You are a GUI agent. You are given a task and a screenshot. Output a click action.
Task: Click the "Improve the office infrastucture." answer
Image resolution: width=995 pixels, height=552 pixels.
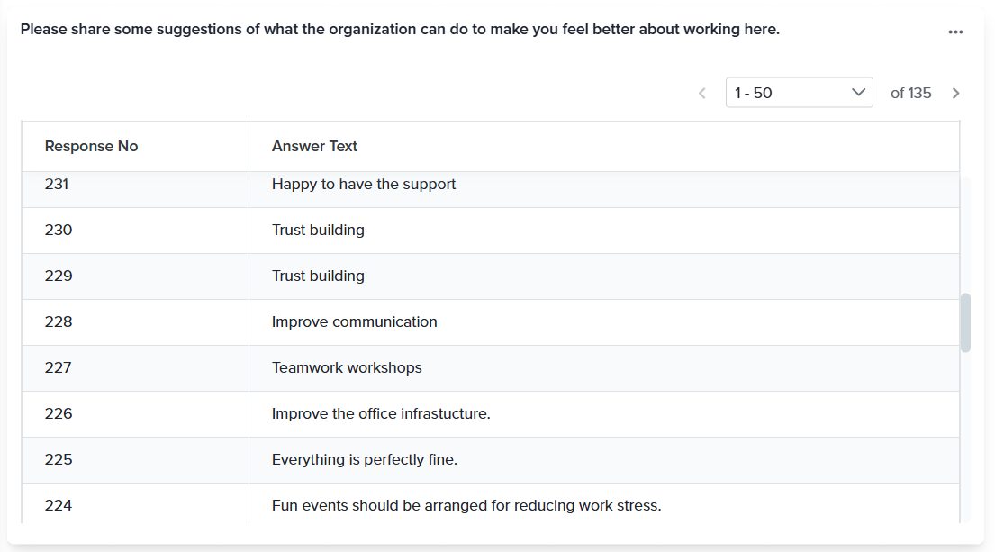380,414
